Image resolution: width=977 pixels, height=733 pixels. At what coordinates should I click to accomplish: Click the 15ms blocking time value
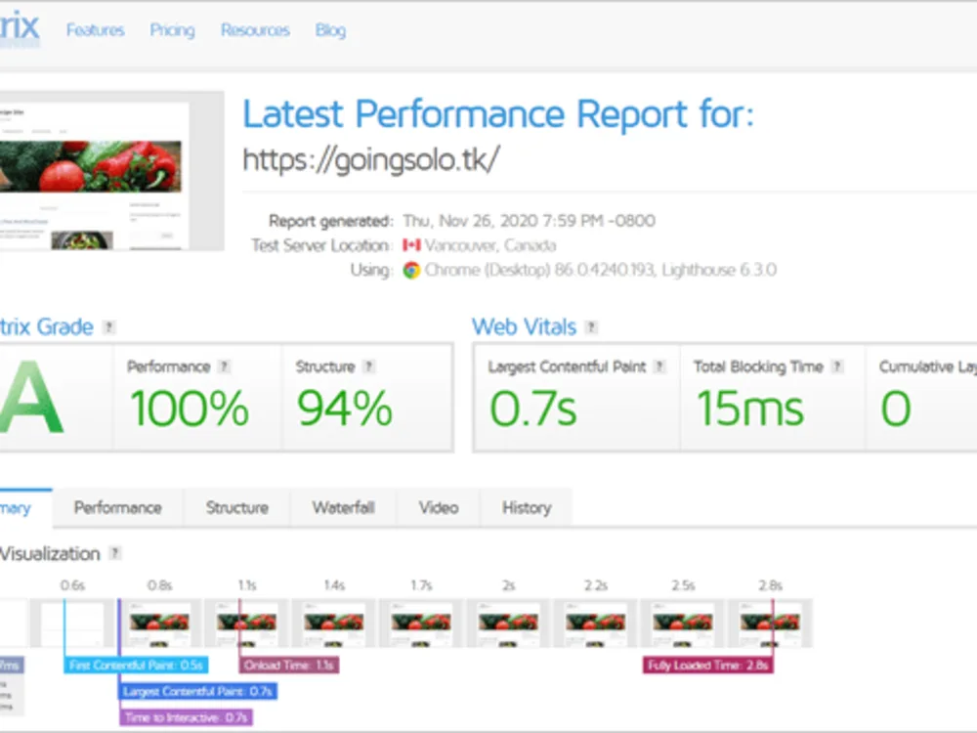(x=750, y=409)
